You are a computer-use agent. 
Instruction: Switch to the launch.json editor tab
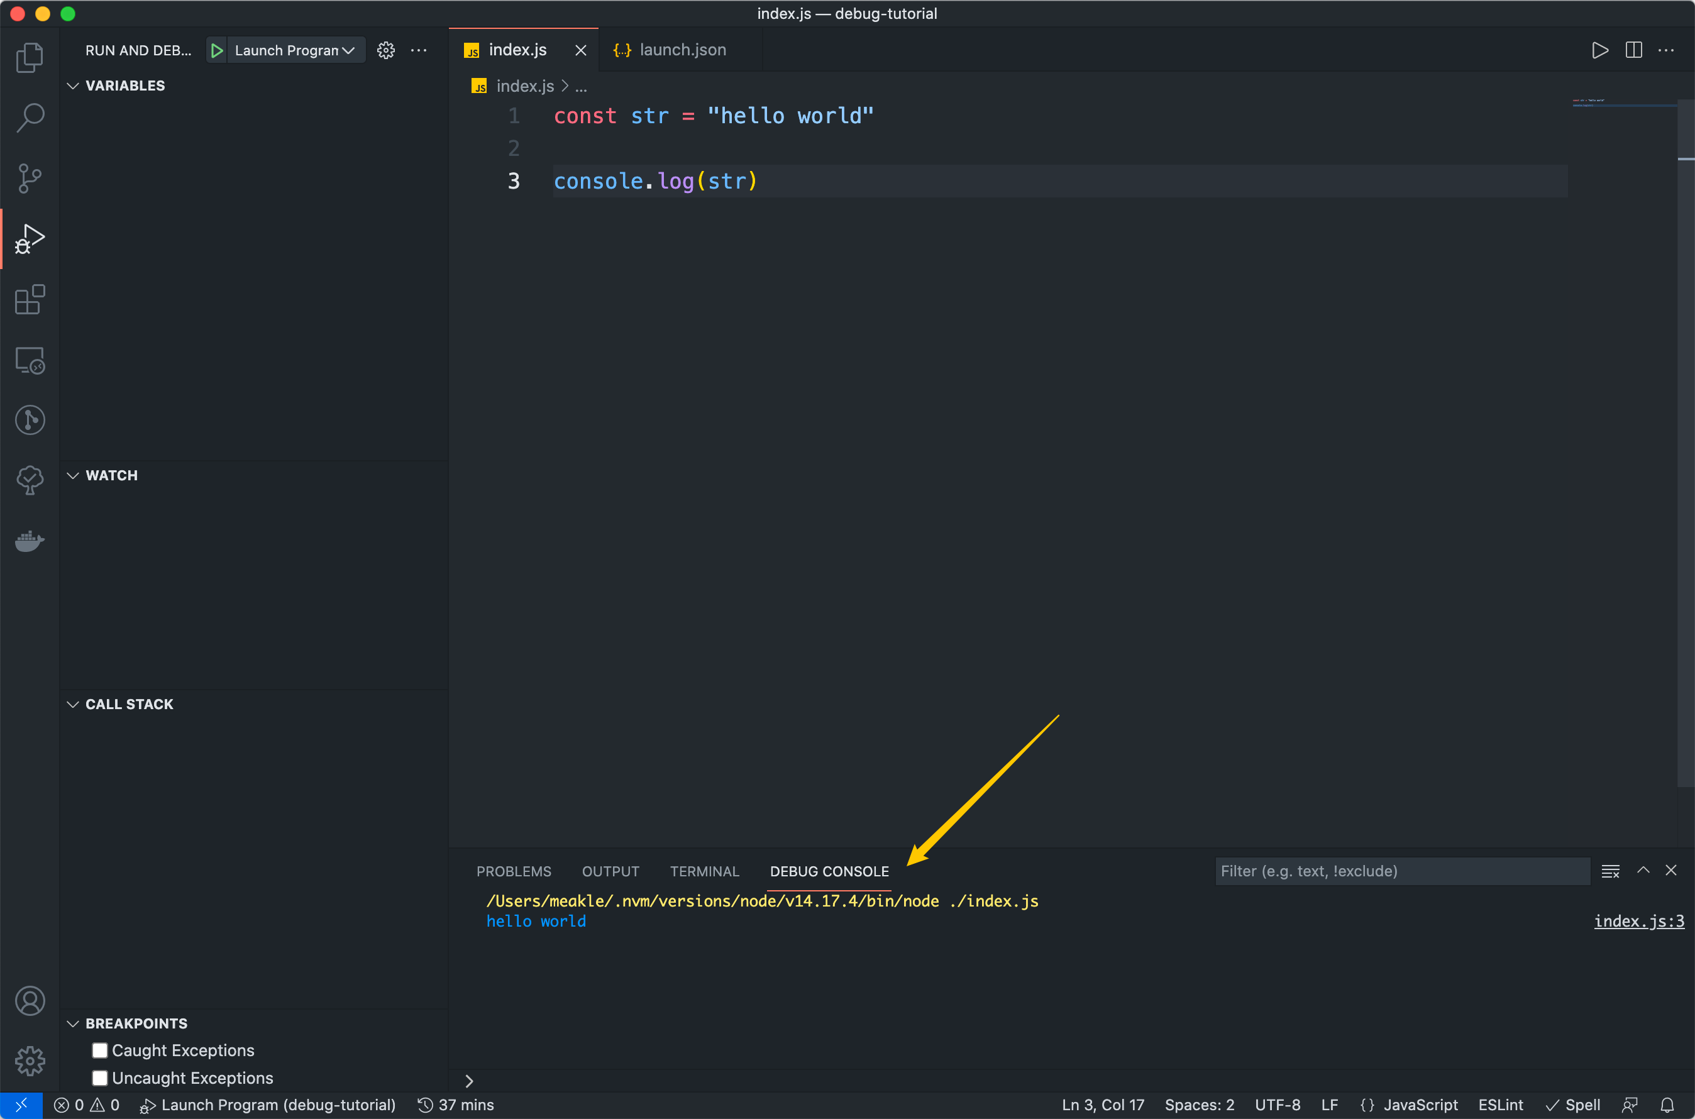tap(682, 50)
